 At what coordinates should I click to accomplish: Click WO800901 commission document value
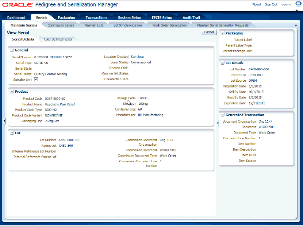point(168,150)
